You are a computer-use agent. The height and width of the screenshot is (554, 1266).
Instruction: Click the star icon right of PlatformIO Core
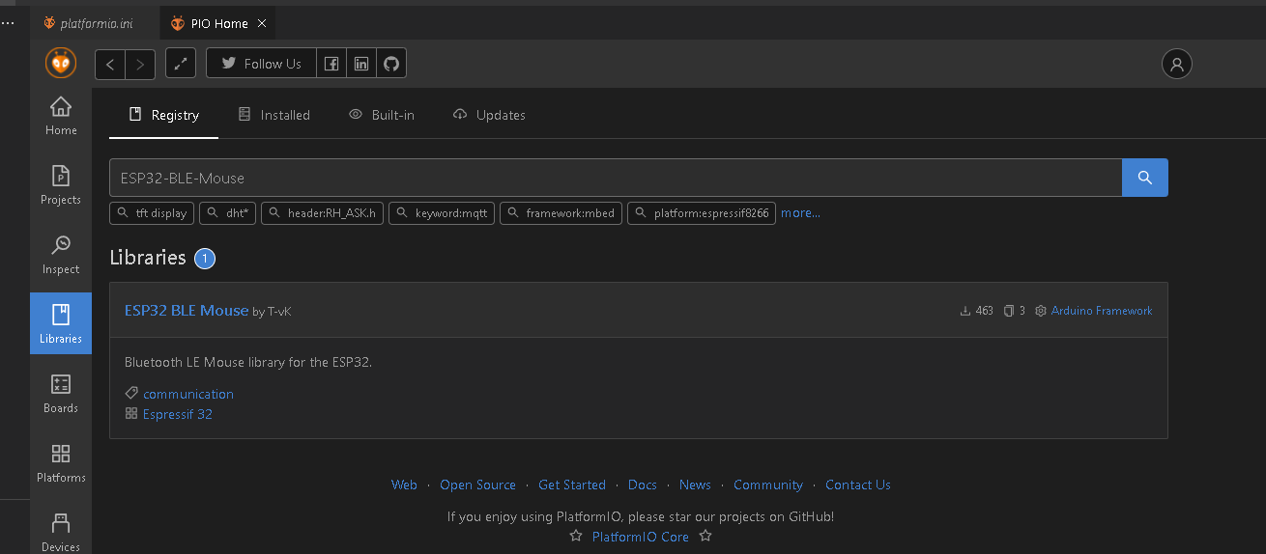pos(705,536)
